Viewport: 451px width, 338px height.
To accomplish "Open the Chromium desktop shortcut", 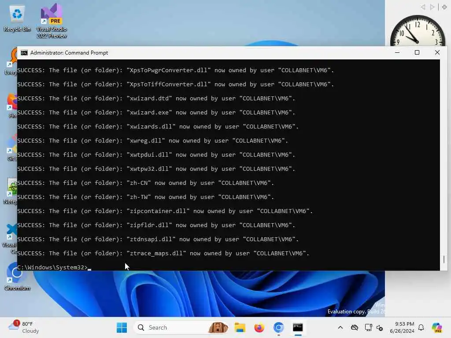I will (17, 276).
